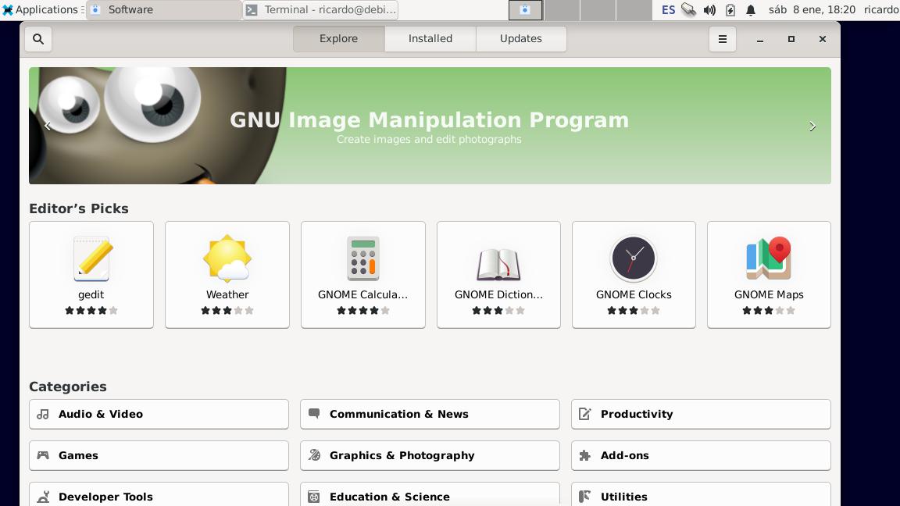Open the Productivity category
This screenshot has height=506, width=900.
pos(701,414)
